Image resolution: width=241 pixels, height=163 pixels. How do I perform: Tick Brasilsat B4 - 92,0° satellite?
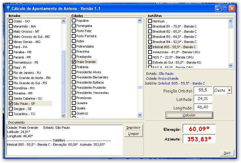150,42
